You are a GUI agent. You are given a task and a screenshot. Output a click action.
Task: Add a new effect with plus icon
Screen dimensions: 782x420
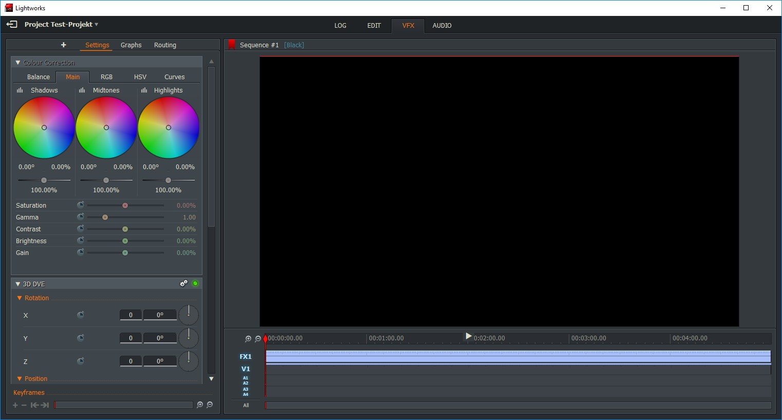(63, 45)
